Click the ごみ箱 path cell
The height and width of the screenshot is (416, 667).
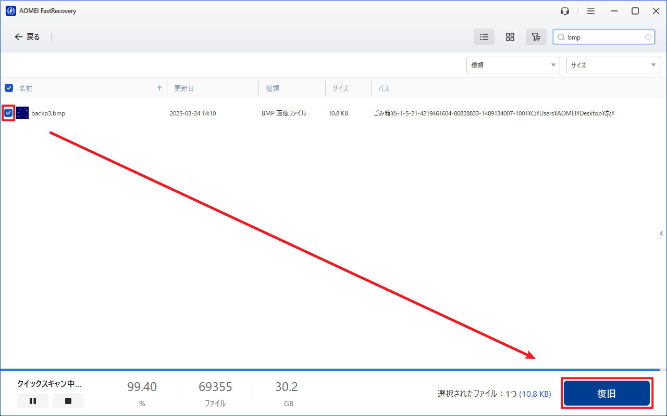tap(495, 113)
